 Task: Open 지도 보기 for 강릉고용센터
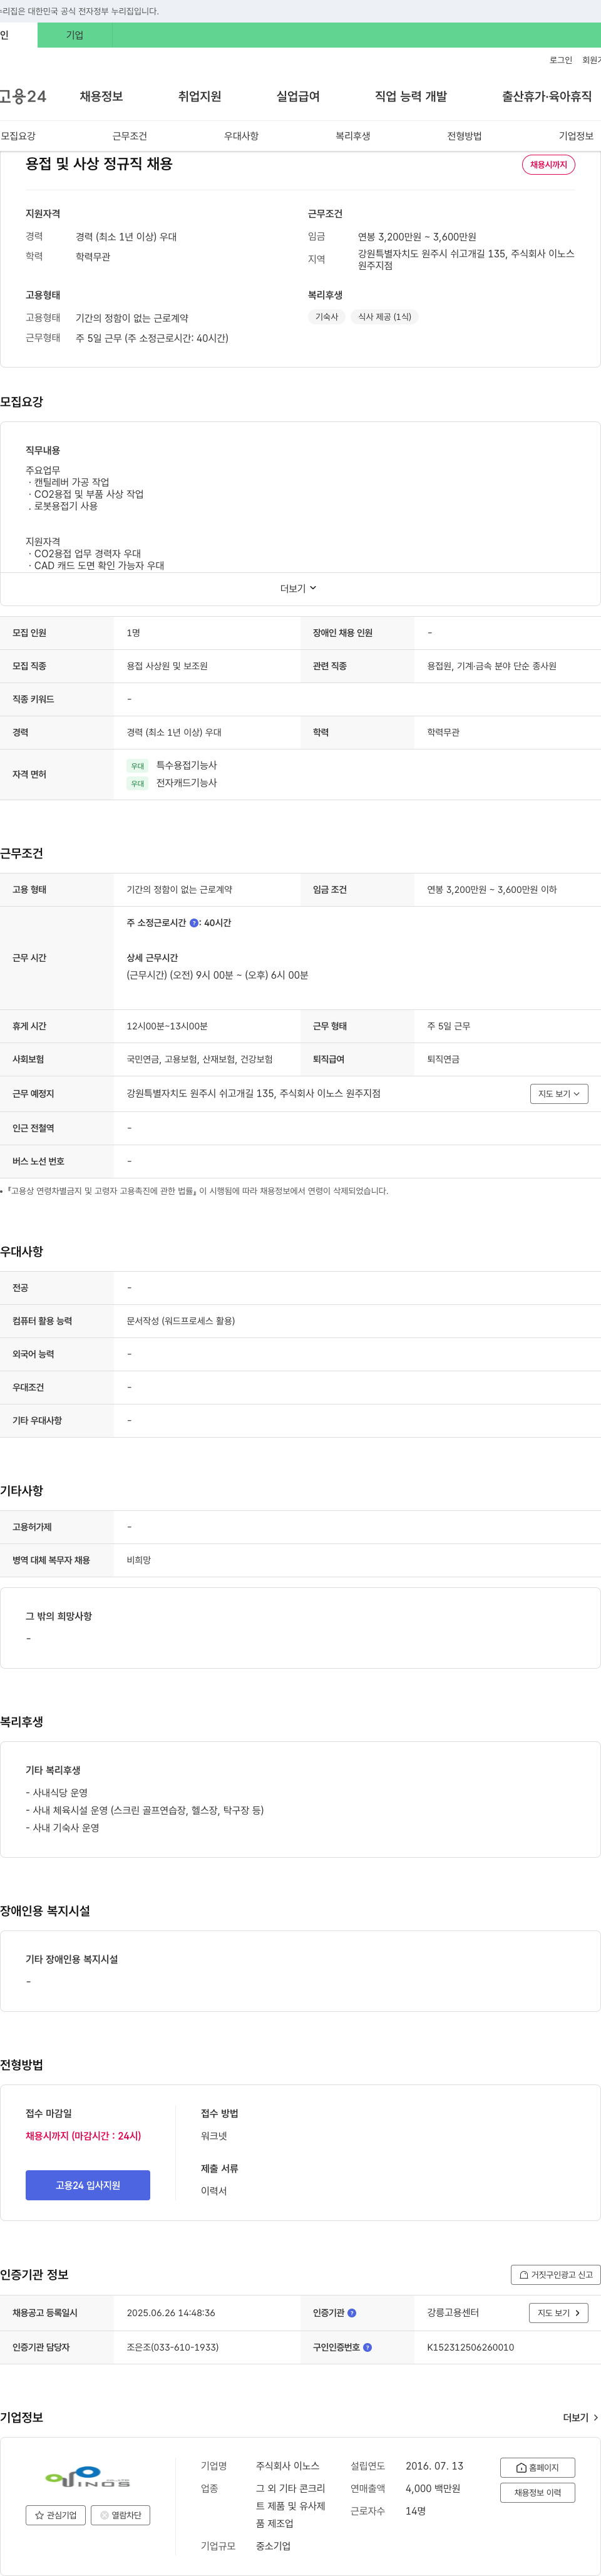pos(558,2313)
